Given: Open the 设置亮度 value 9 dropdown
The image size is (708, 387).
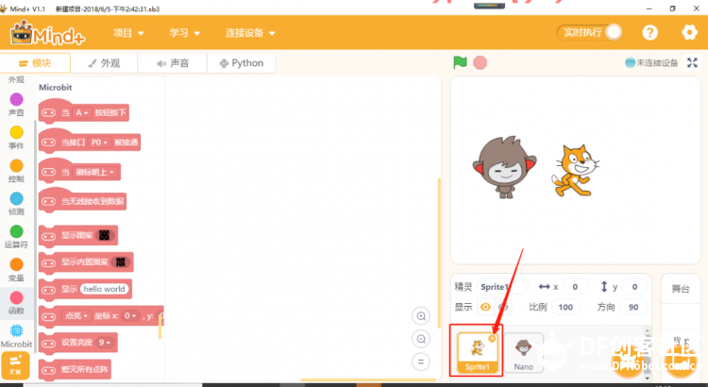Looking at the screenshot, I should [105, 343].
